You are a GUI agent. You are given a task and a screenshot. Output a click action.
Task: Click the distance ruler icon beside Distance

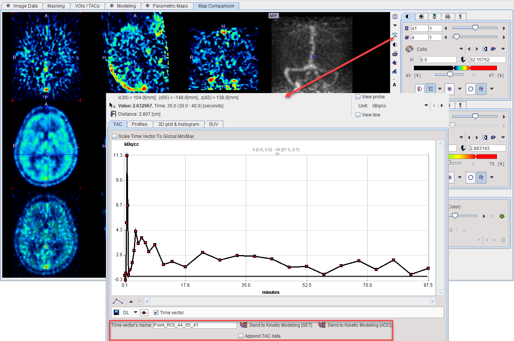113,114
